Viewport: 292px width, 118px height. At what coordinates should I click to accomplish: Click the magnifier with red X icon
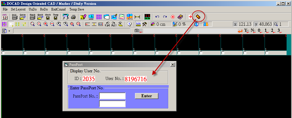[x=39, y=24]
